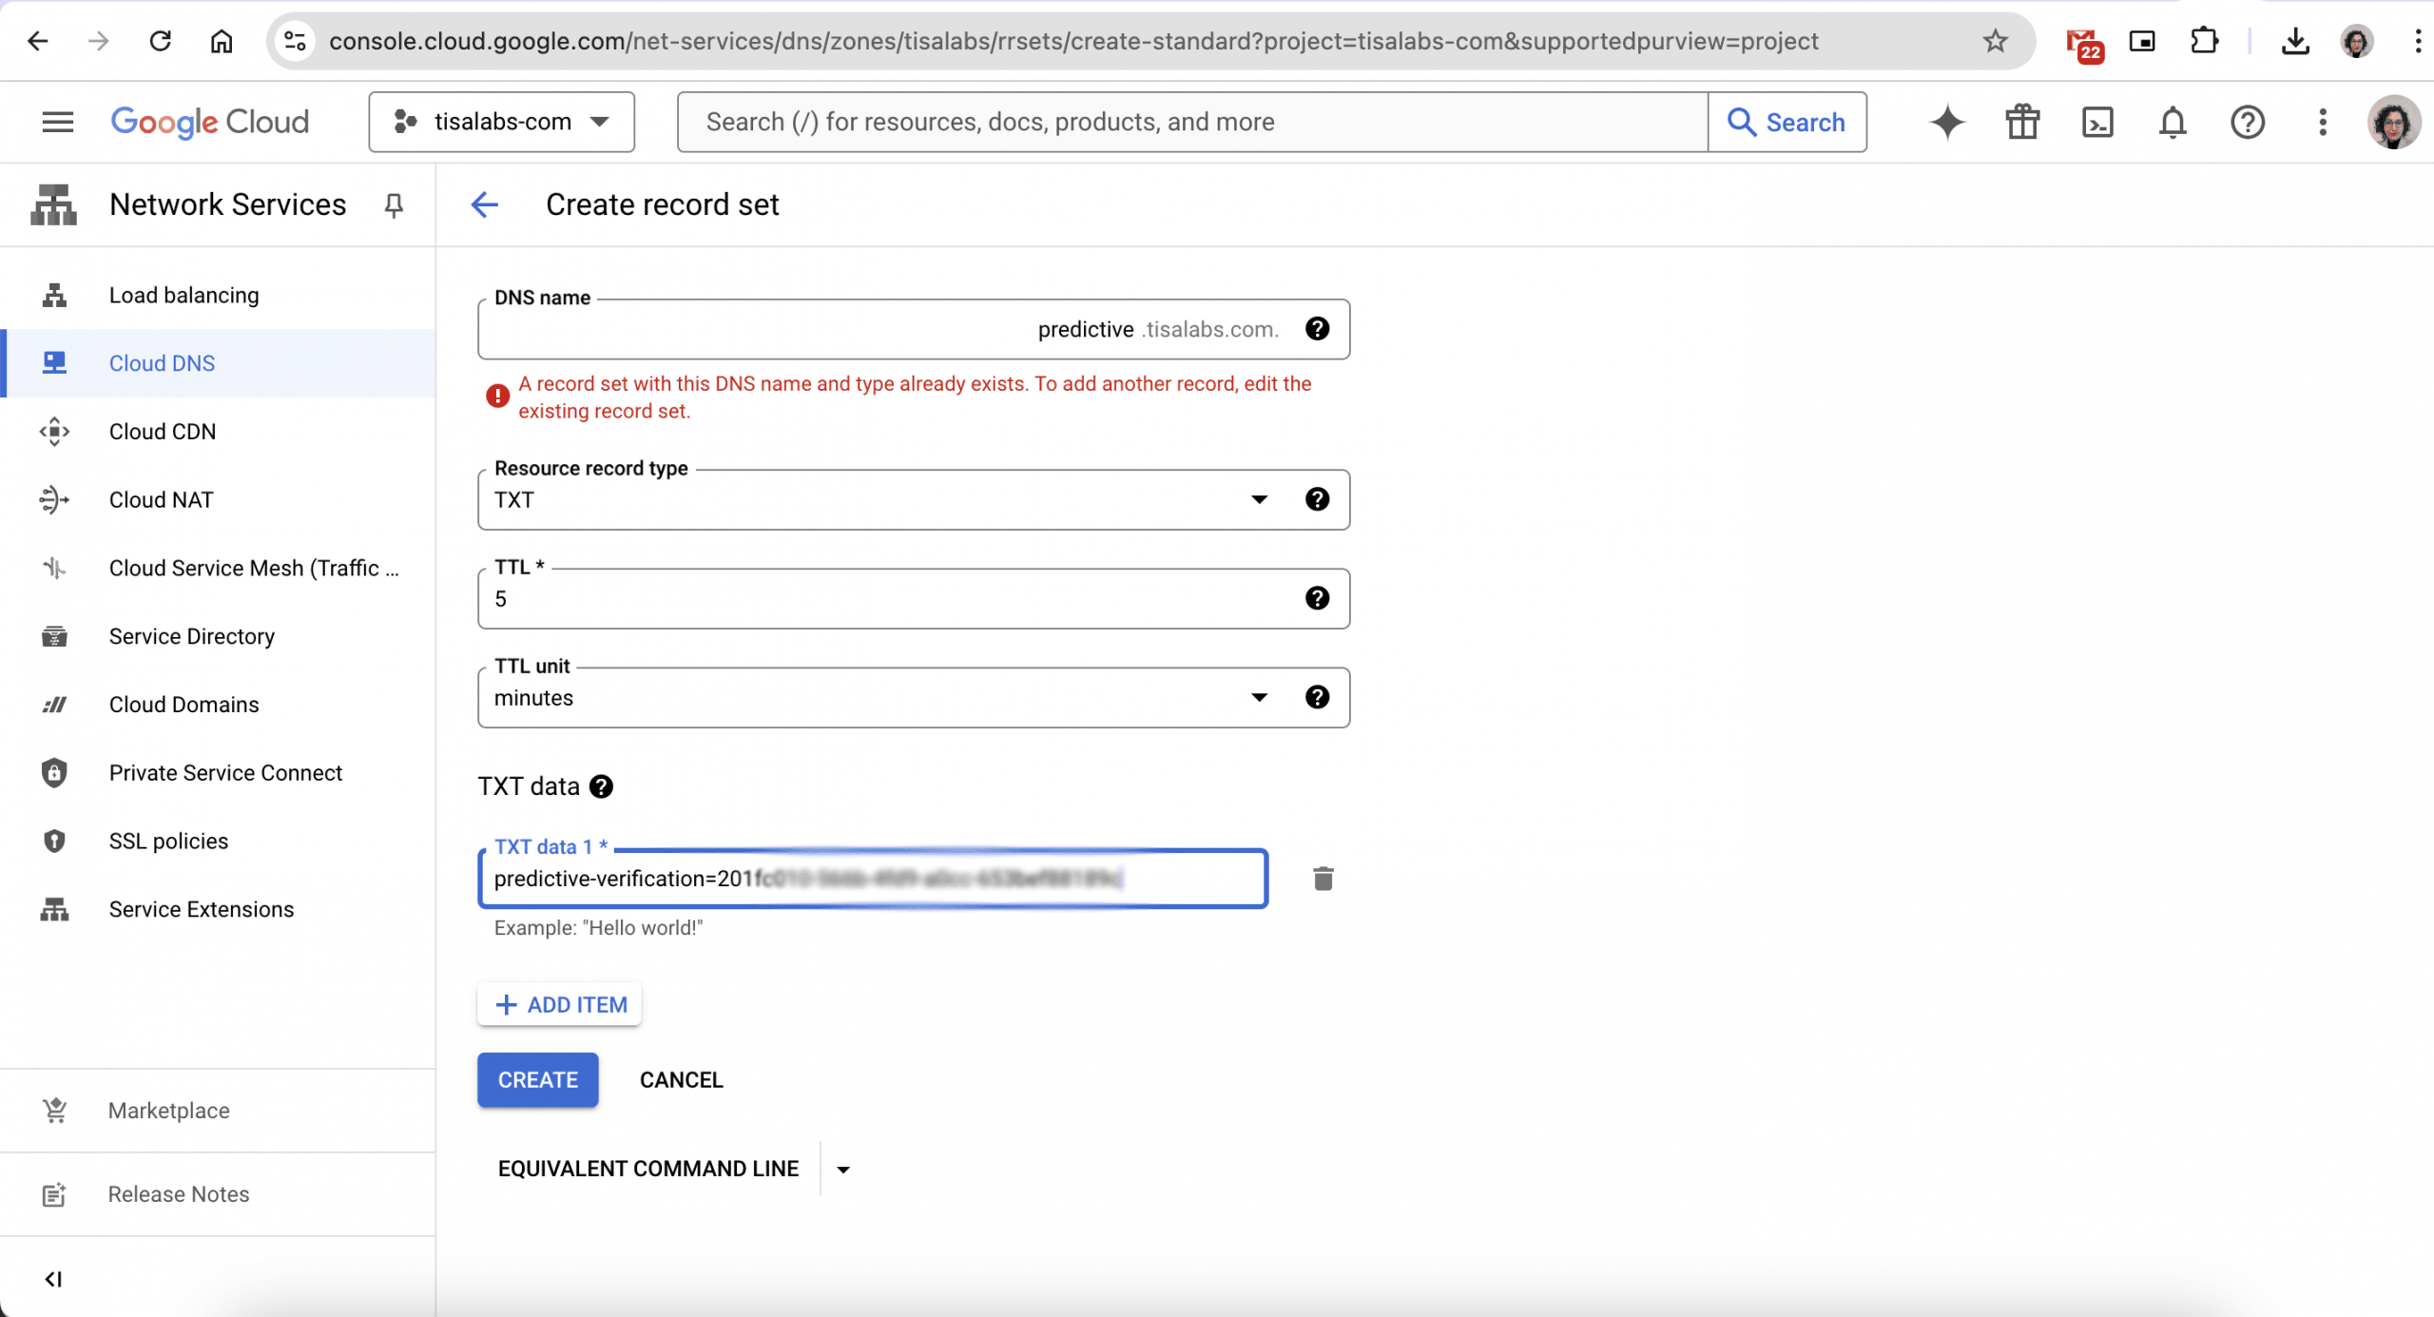The width and height of the screenshot is (2434, 1317).
Task: Reload the current page
Action: tap(160, 41)
